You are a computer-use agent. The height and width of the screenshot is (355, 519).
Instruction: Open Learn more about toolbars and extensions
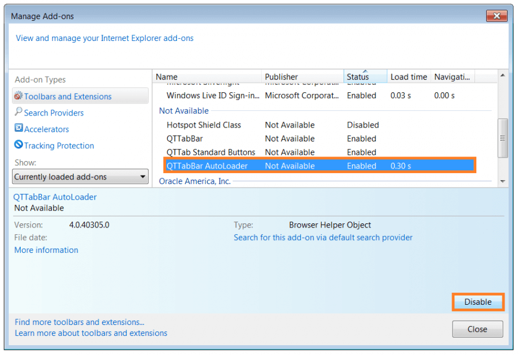(91, 333)
